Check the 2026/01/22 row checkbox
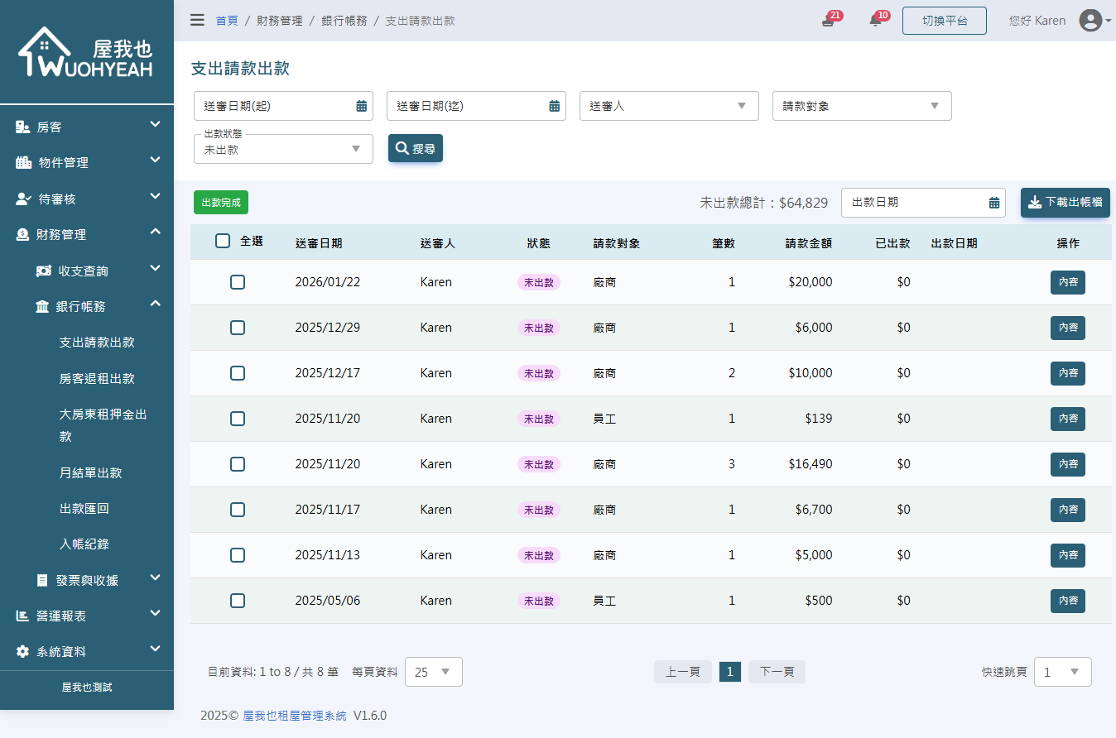The height and width of the screenshot is (738, 1116). point(238,282)
